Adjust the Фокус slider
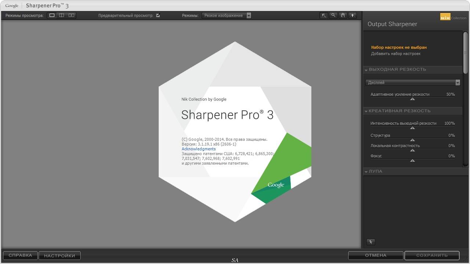This screenshot has height=264, width=470. tap(412, 160)
